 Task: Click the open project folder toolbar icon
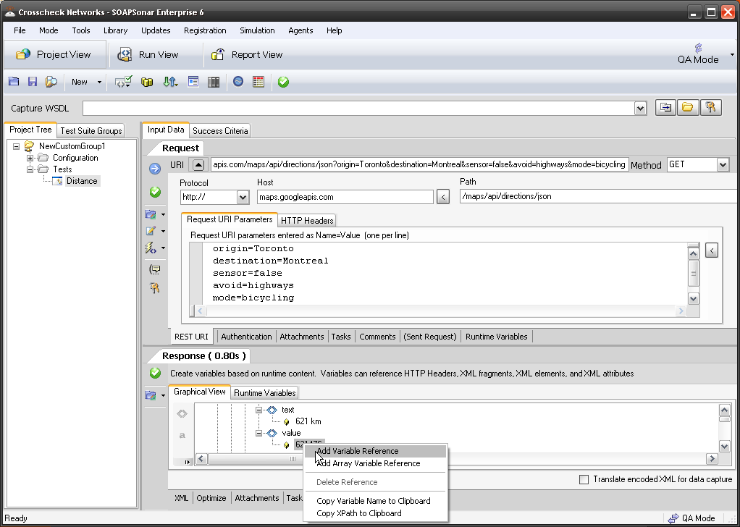click(x=14, y=82)
